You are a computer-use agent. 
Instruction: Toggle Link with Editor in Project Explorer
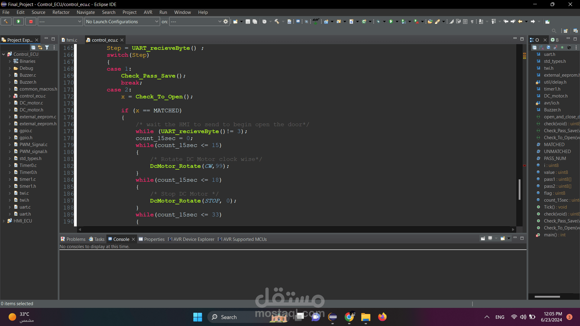tap(40, 47)
